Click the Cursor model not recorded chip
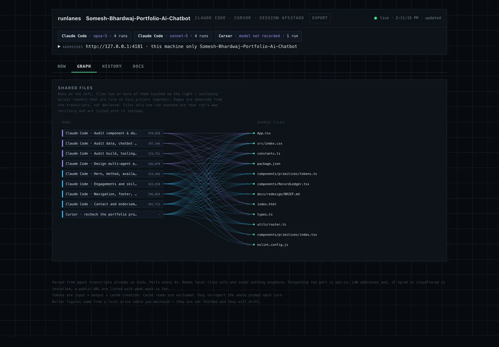 258,36
